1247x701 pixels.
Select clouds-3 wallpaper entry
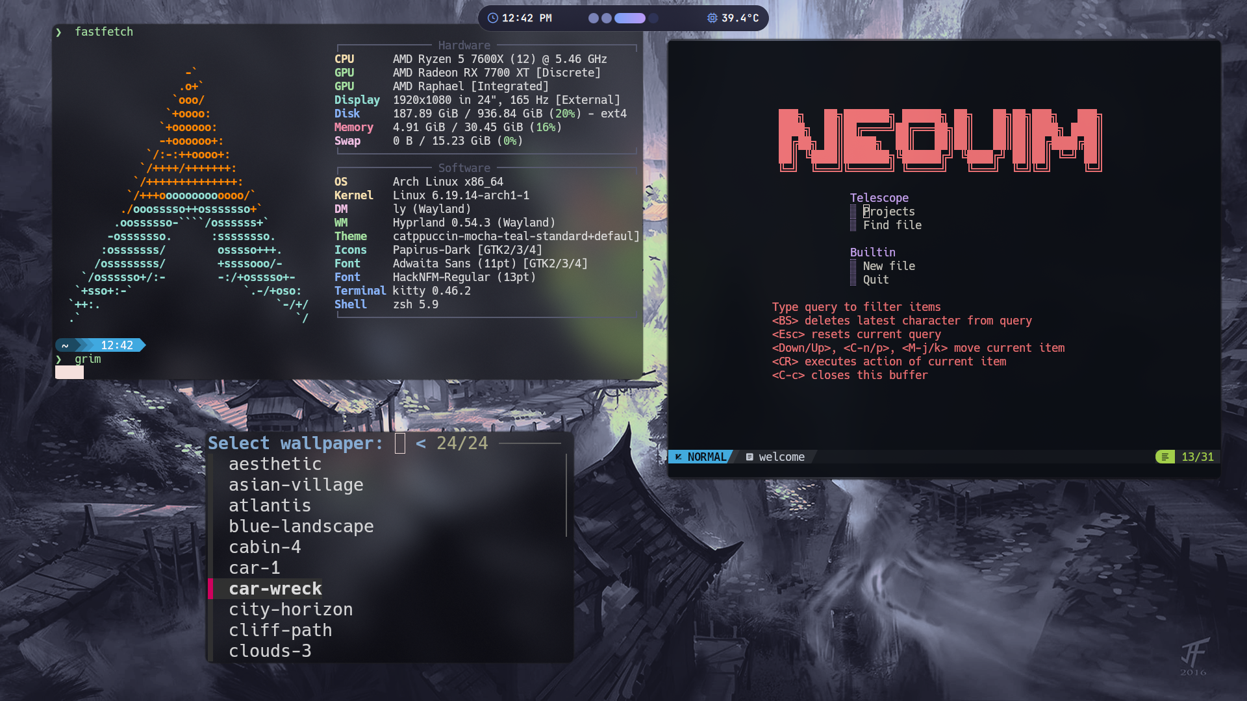point(270,651)
